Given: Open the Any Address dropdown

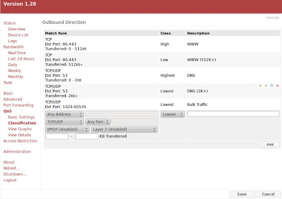Looking at the screenshot, I should (x=64, y=114).
